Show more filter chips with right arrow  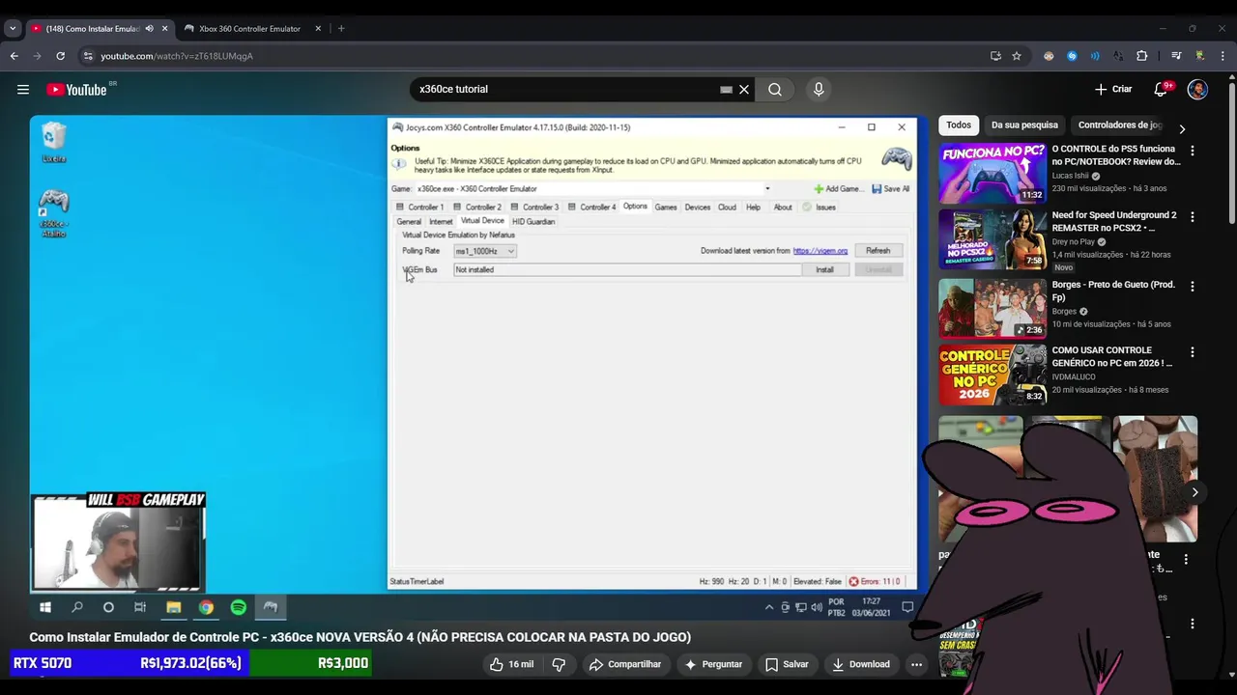[1181, 128]
